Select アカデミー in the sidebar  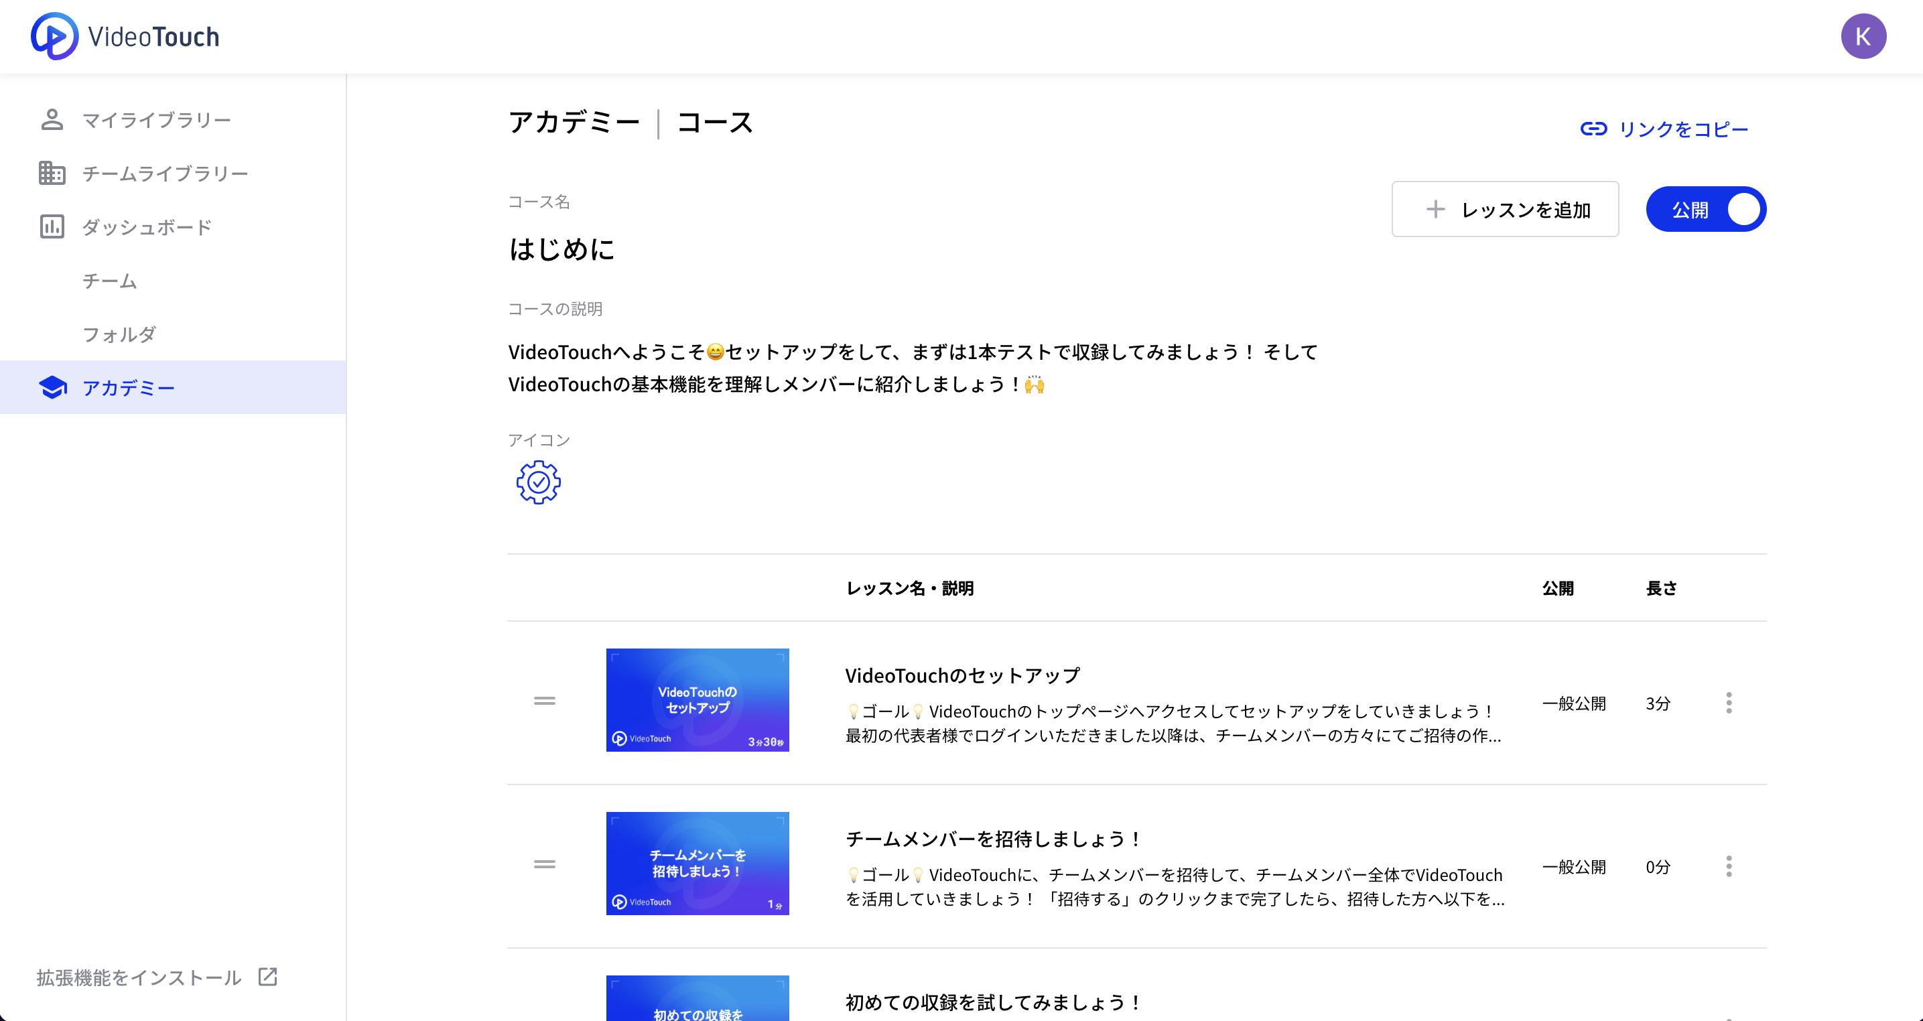pyautogui.click(x=173, y=387)
